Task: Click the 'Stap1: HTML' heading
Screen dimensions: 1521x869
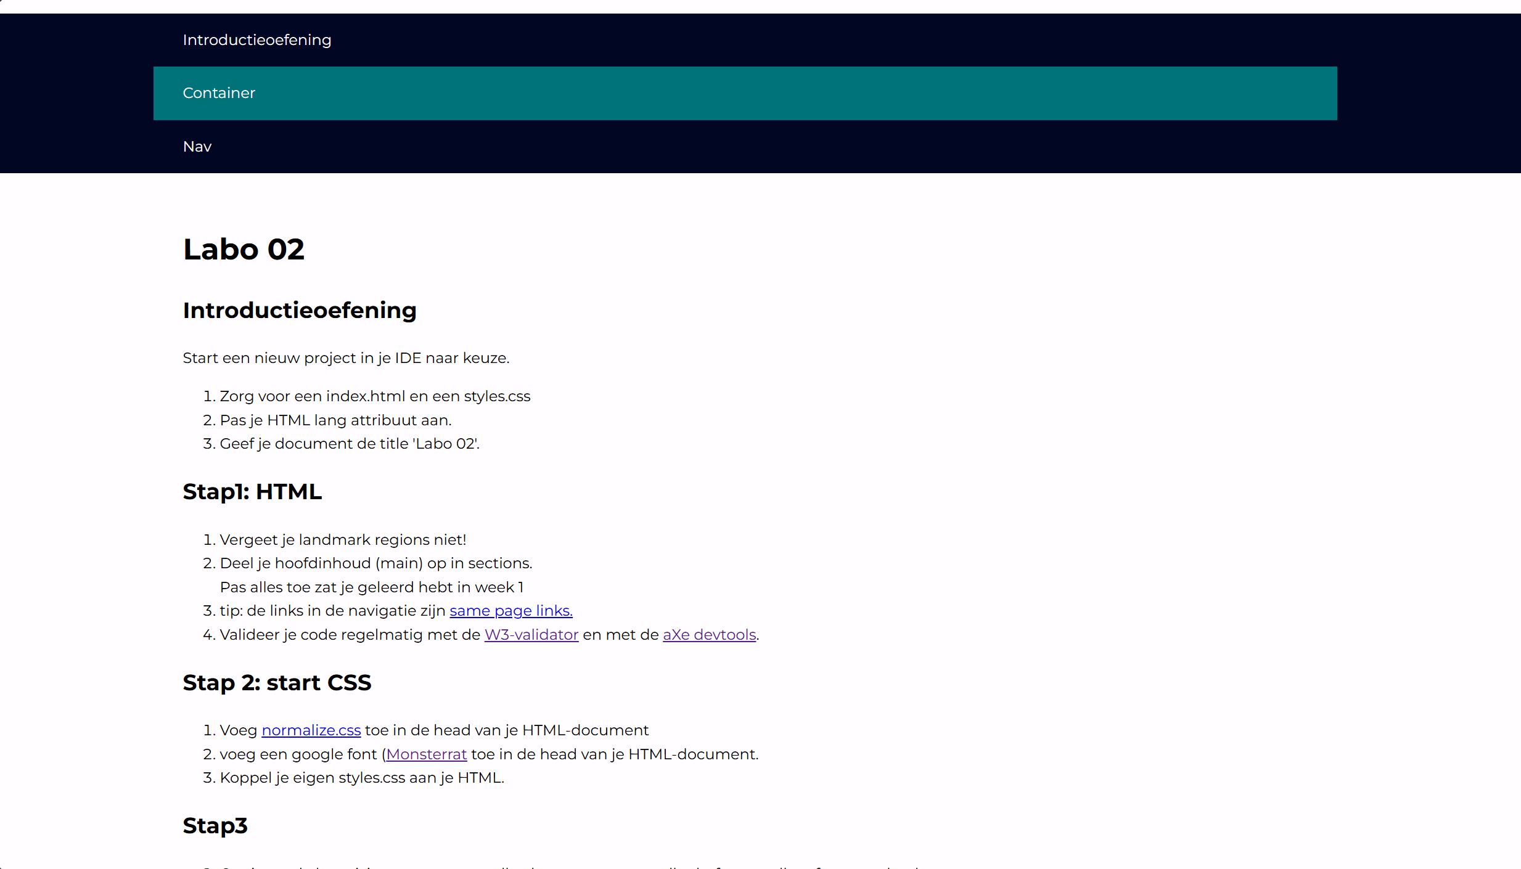Action: (x=252, y=492)
